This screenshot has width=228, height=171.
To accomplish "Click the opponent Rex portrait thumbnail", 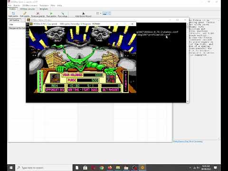I will click(x=55, y=78).
